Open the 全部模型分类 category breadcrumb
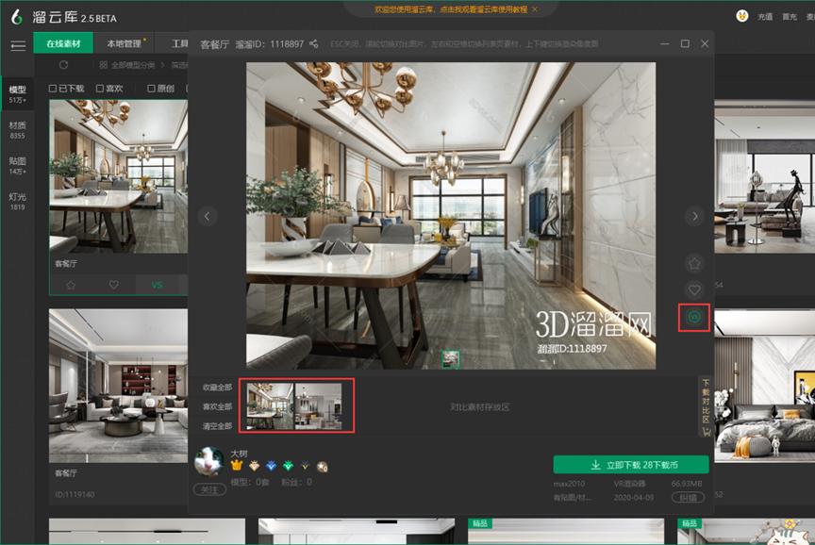The image size is (815, 545). point(128,65)
